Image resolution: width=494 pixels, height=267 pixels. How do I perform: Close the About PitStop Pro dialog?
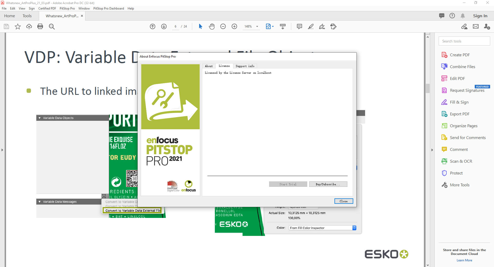tap(343, 201)
